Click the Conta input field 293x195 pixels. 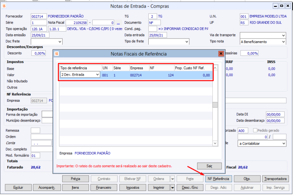[41, 143]
